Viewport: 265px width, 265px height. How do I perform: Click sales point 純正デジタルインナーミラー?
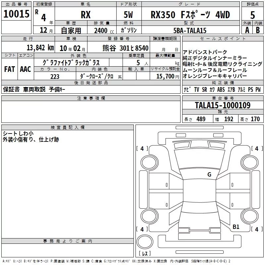point(215,58)
